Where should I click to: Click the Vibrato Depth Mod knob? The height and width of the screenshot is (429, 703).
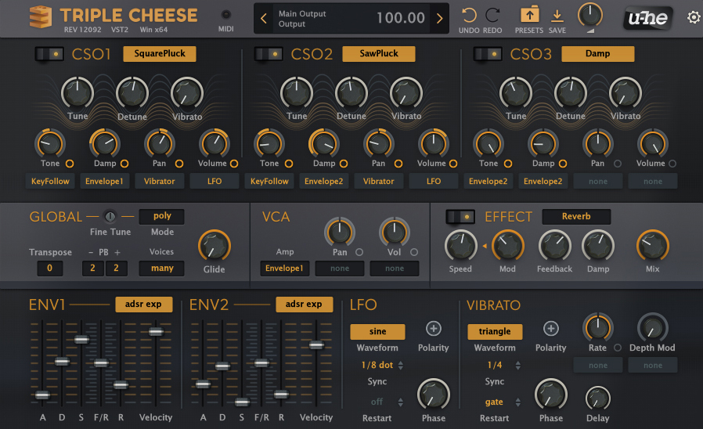(652, 328)
